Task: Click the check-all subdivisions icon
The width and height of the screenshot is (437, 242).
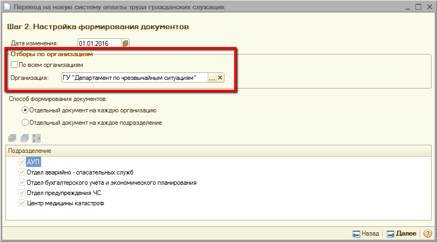Action: click(x=12, y=138)
